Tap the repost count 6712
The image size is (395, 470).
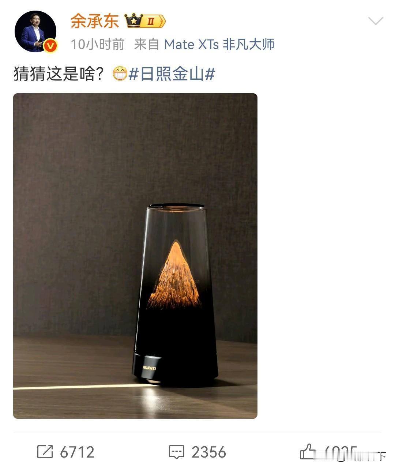click(x=77, y=452)
